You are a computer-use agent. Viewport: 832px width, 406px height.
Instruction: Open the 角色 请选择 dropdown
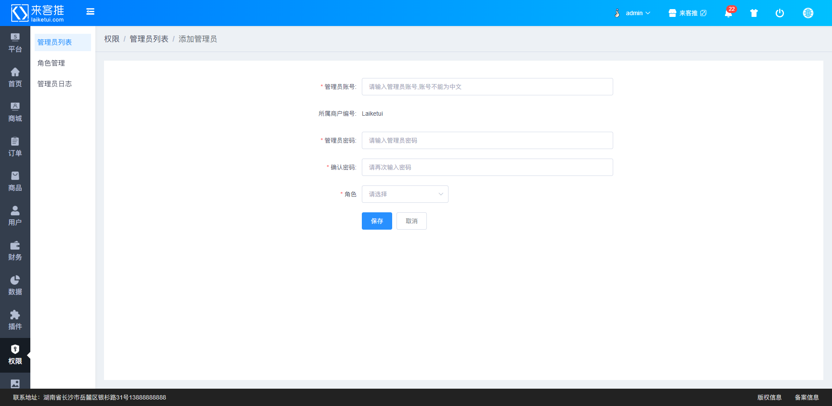pyautogui.click(x=405, y=194)
